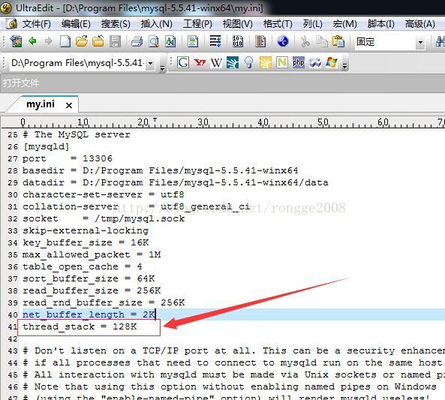Click the file tree view toolbar icon
Screen dimensions: 445x400
(x=16, y=42)
